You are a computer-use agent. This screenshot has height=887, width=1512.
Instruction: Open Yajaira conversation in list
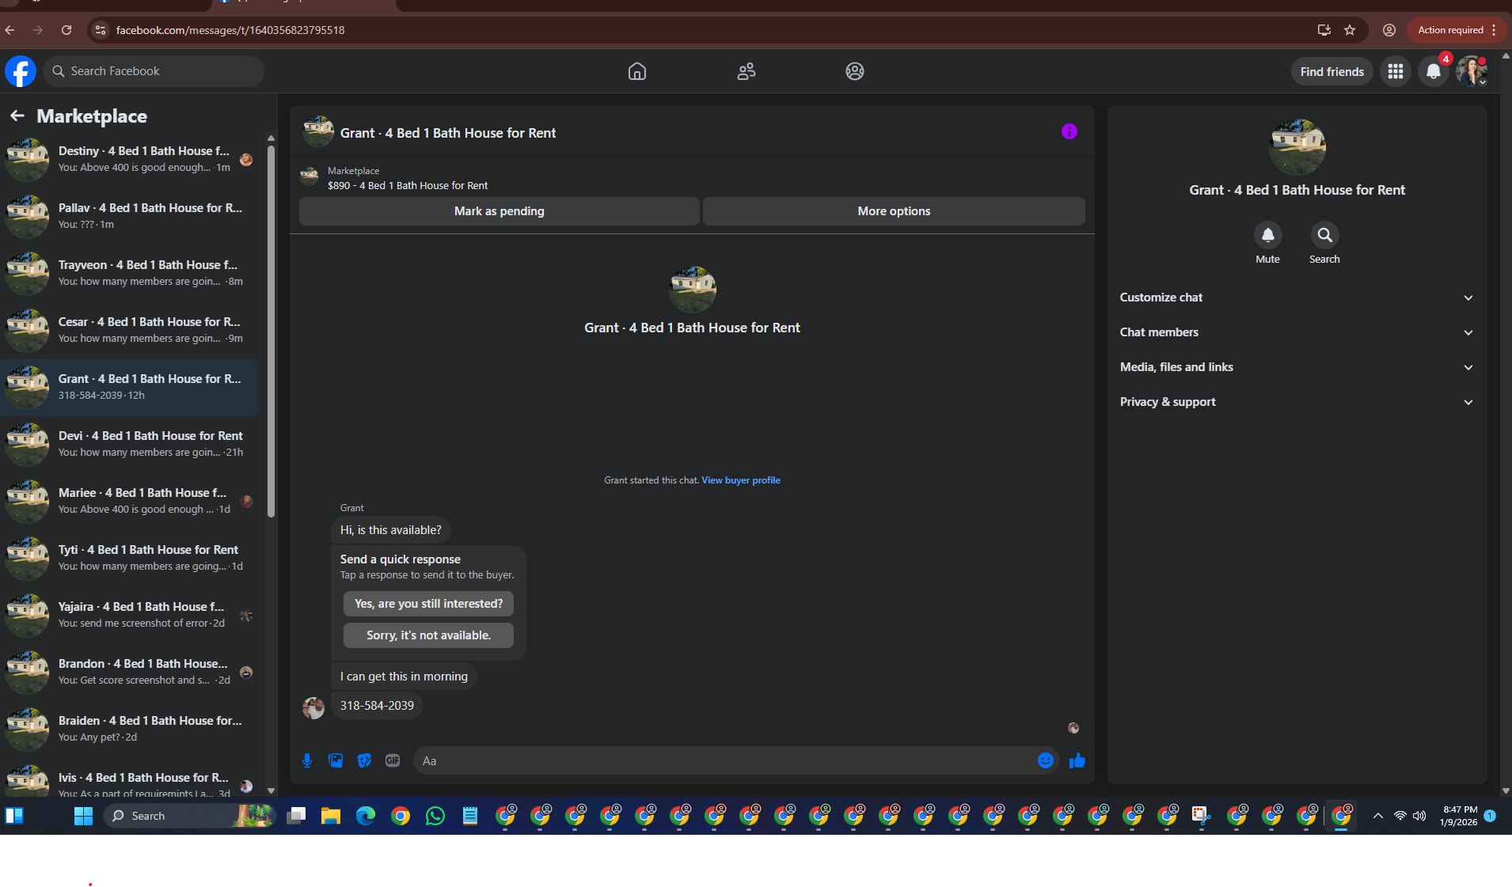130,615
